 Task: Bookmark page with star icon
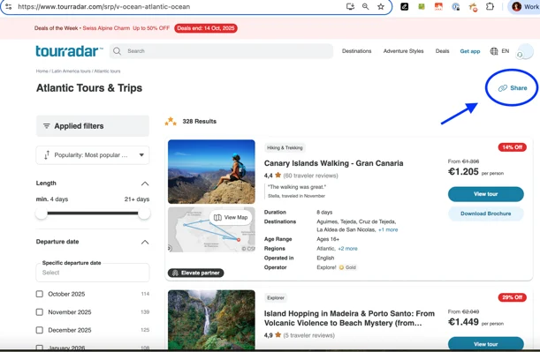(381, 6)
